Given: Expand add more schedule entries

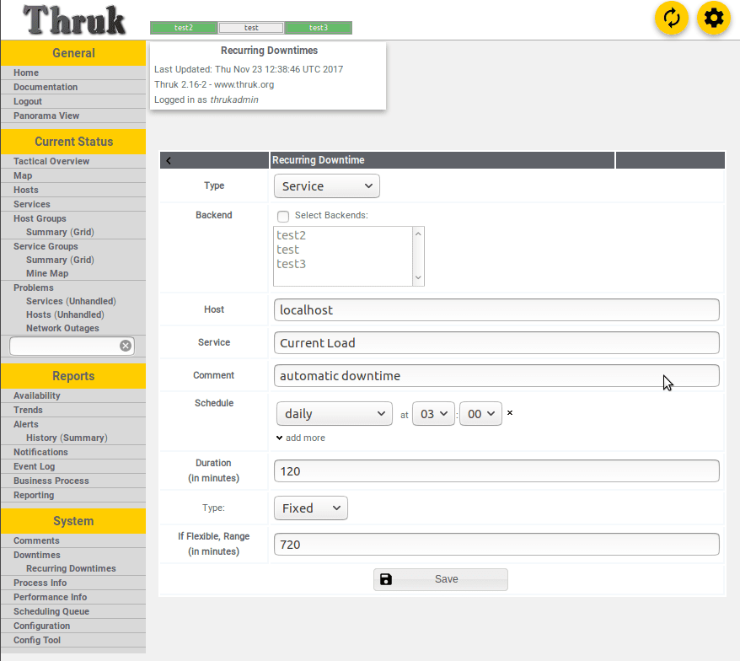Looking at the screenshot, I should point(301,438).
